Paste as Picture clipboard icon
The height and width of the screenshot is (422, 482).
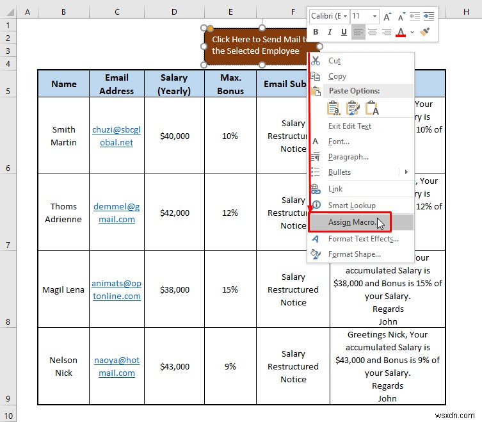[353, 108]
